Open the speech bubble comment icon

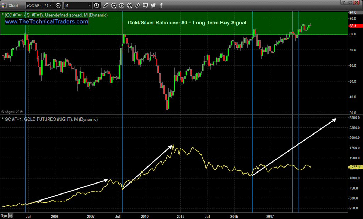tap(145, 5)
